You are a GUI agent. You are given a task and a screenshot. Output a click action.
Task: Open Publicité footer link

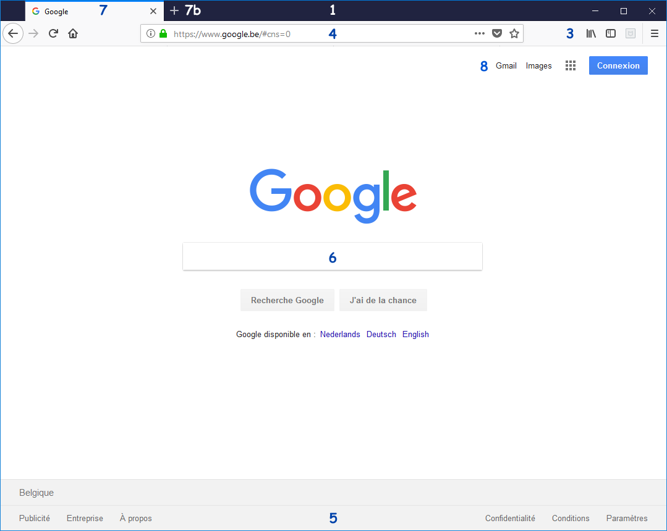pos(35,518)
